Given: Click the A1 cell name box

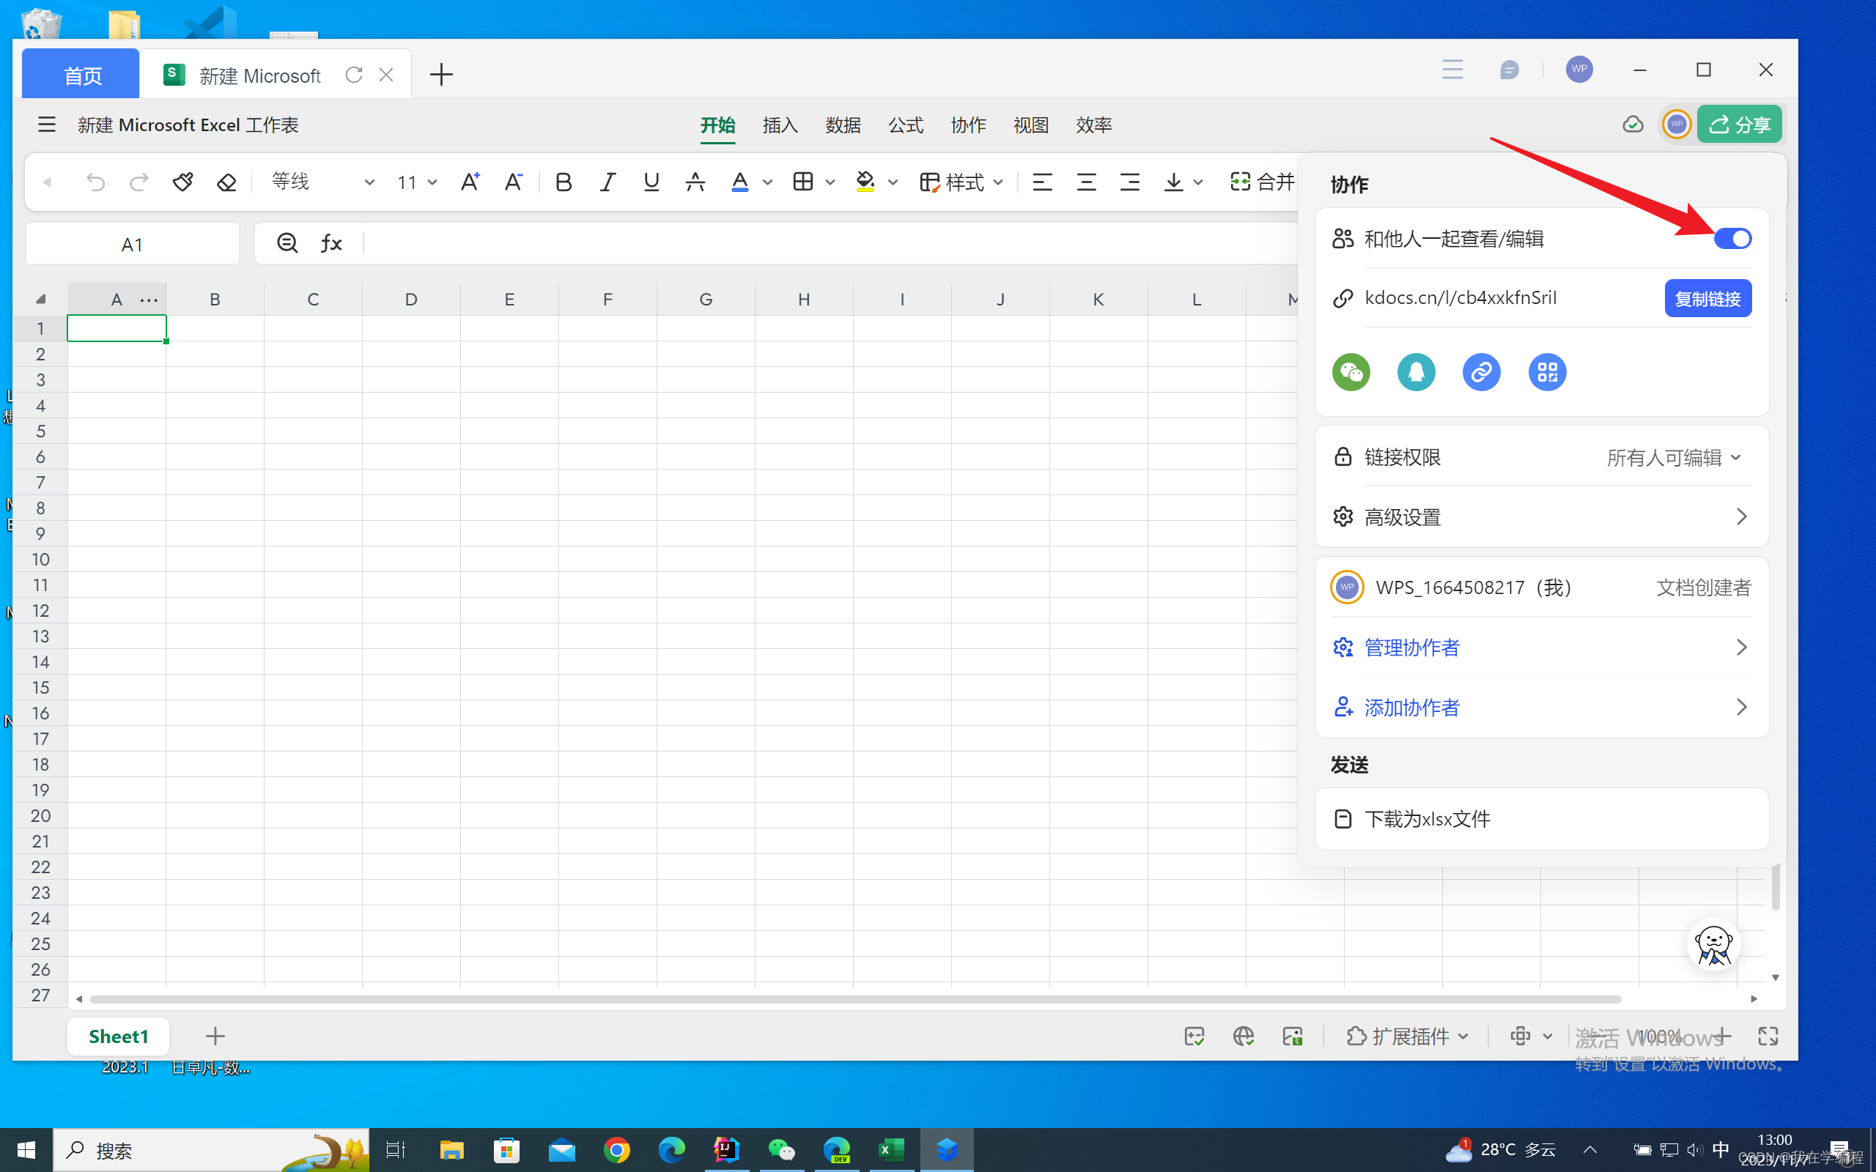Looking at the screenshot, I should pyautogui.click(x=132, y=244).
